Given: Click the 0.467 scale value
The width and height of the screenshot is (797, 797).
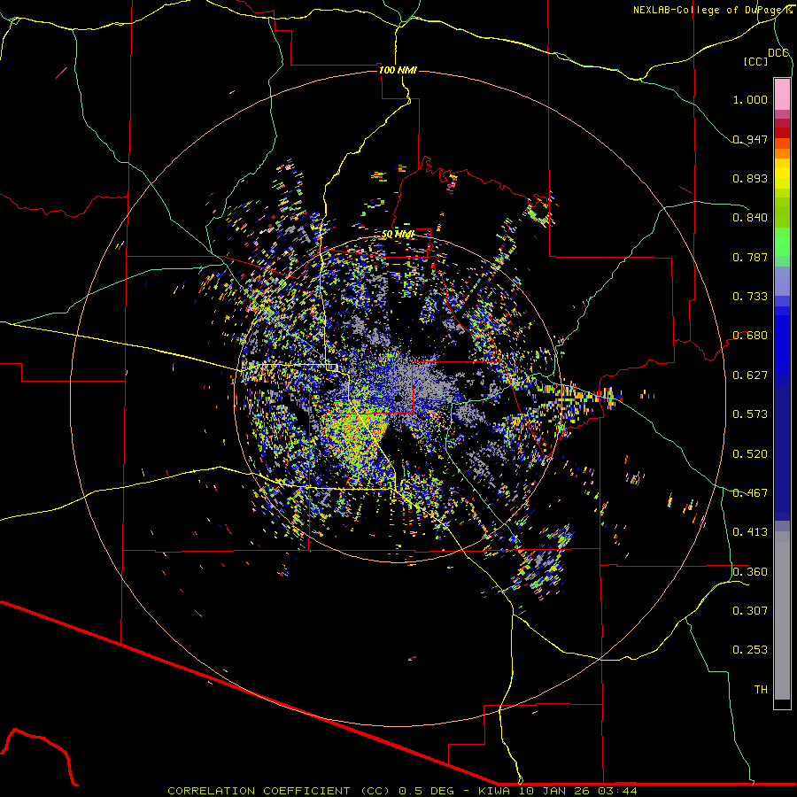Looking at the screenshot, I should (x=750, y=493).
